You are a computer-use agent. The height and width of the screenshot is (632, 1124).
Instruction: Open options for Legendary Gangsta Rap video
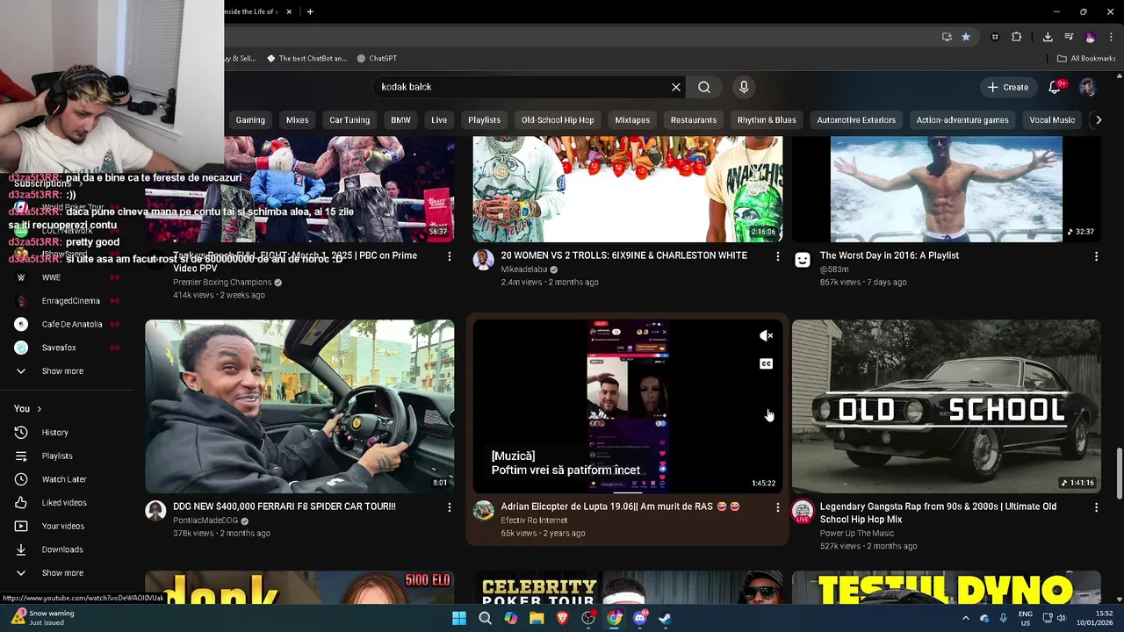click(1096, 507)
